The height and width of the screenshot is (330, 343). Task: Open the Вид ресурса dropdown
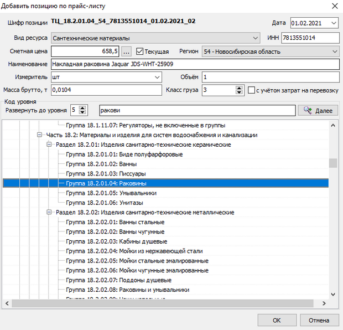(255, 38)
